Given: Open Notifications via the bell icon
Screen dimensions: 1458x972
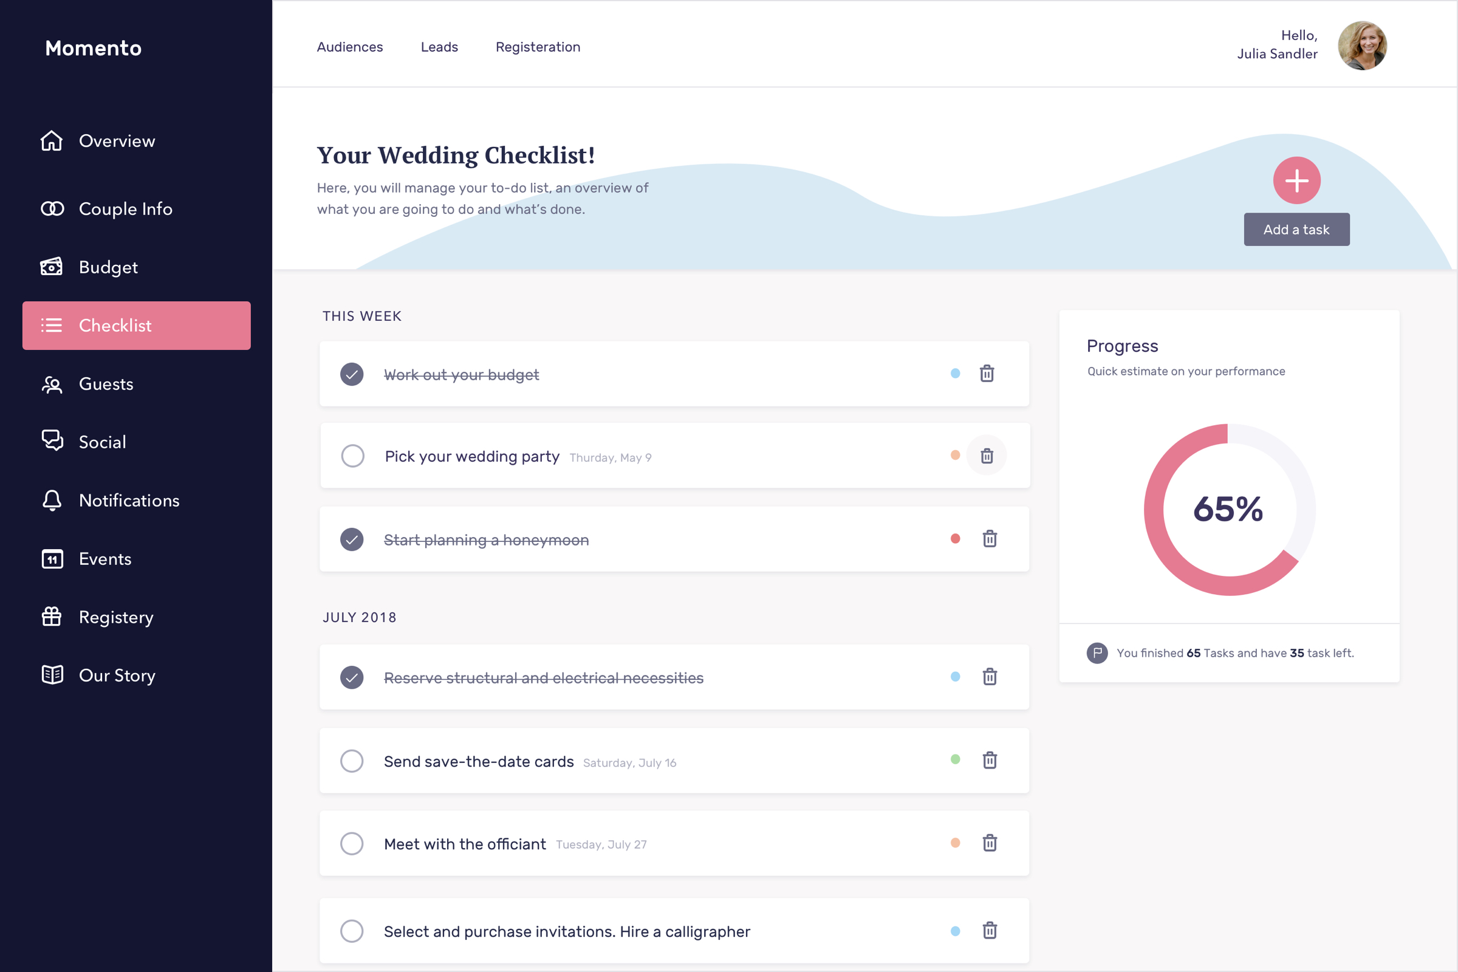Looking at the screenshot, I should 52,500.
